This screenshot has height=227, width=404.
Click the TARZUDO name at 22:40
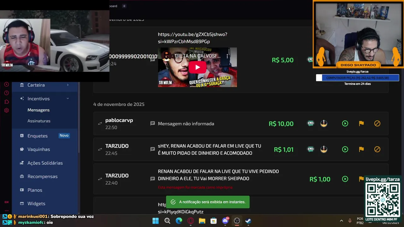tap(117, 176)
